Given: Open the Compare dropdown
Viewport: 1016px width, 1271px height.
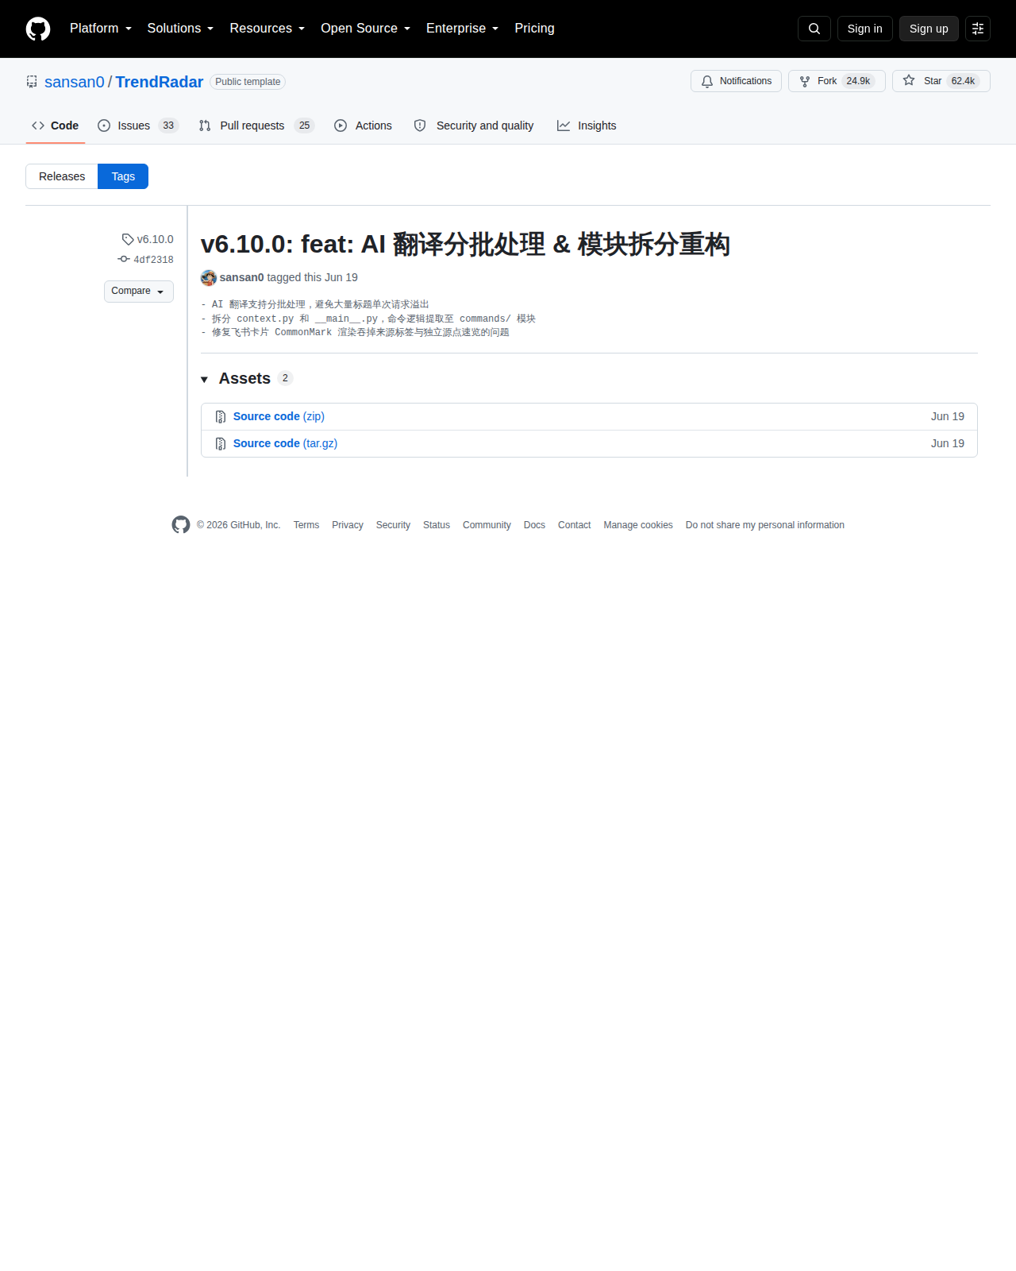Looking at the screenshot, I should click(x=139, y=291).
